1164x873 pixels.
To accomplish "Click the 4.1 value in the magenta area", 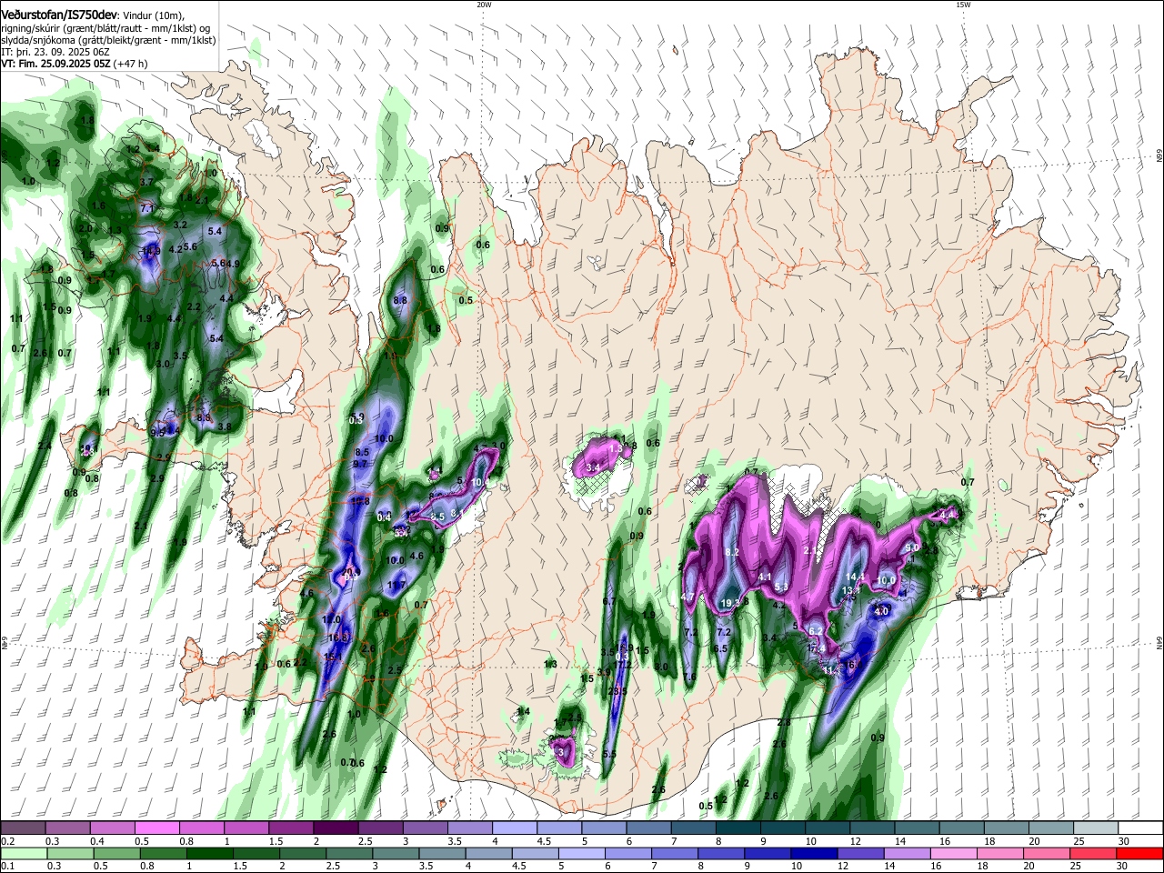I will tap(765, 577).
